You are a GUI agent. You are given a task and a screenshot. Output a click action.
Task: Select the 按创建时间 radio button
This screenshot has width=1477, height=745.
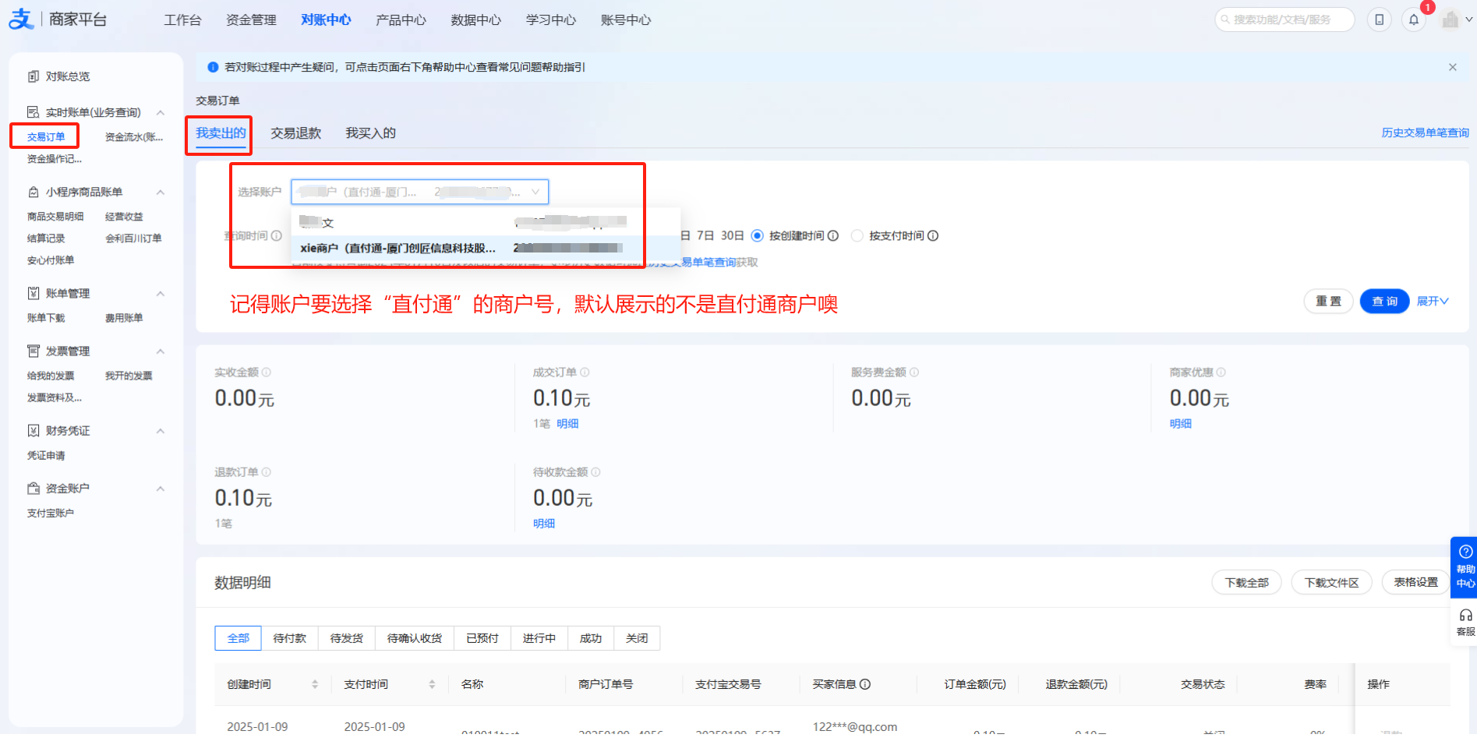click(757, 236)
